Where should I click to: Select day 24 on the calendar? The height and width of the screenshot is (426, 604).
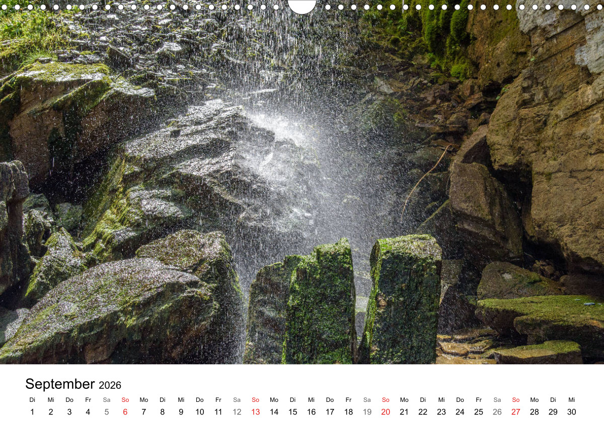tap(460, 412)
